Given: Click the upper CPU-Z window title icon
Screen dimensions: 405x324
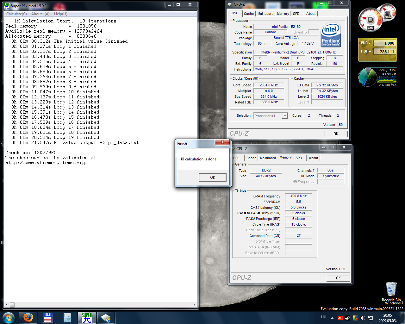Looking at the screenshot, I should (x=230, y=4).
